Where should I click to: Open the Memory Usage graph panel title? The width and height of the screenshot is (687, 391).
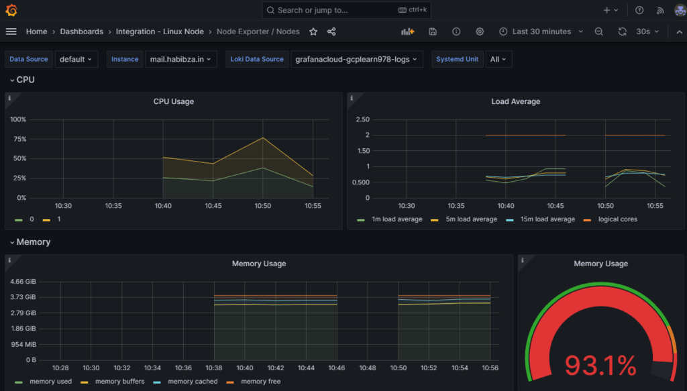(x=259, y=264)
